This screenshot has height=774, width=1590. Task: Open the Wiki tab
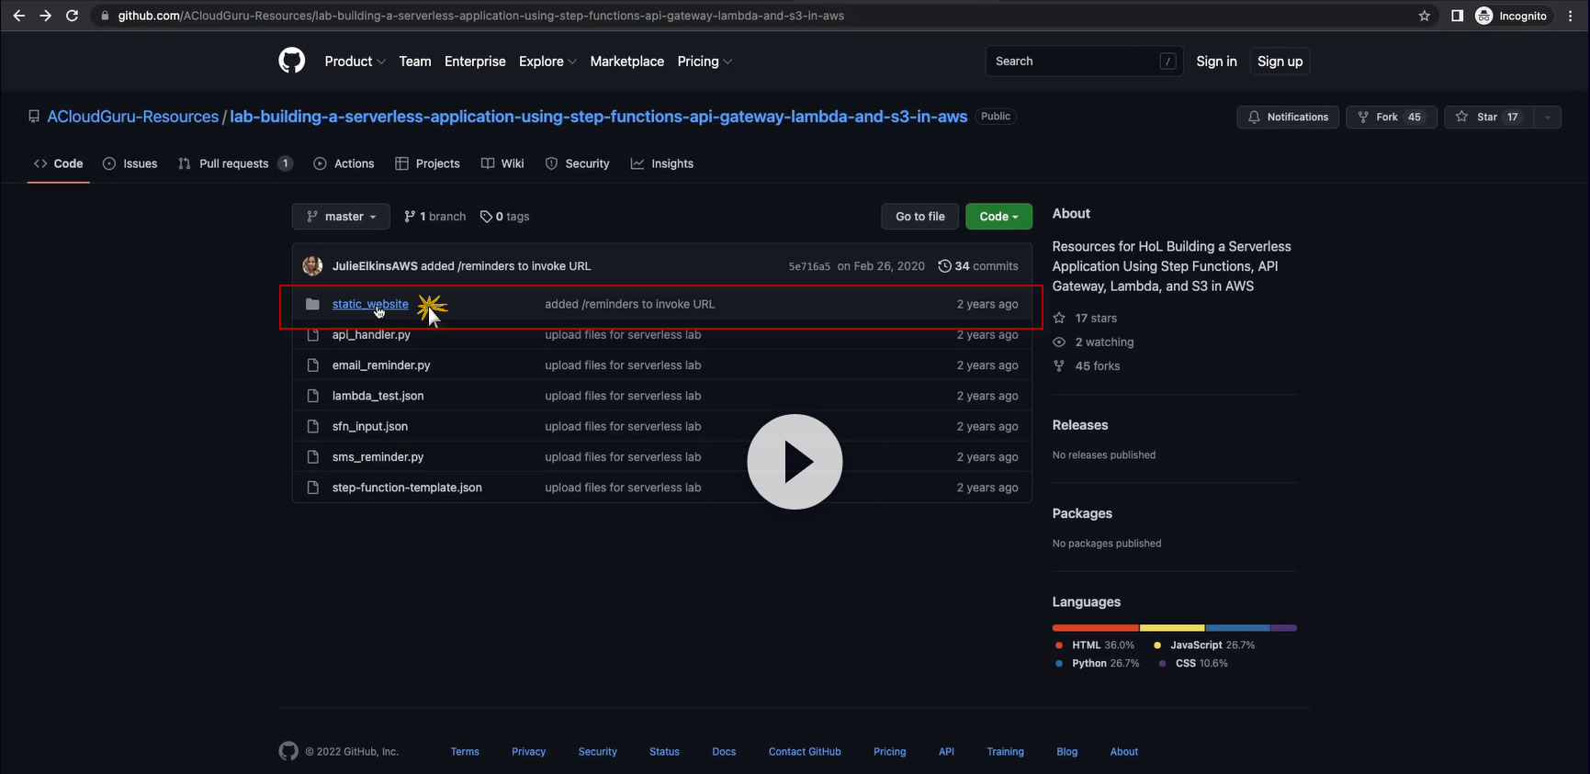point(502,163)
